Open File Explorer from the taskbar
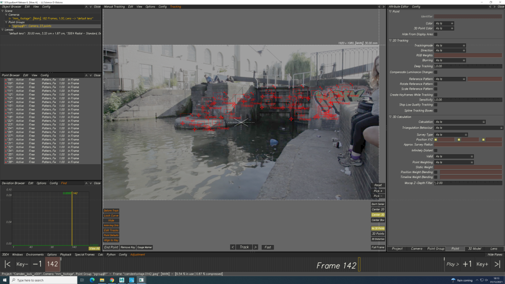Image resolution: width=505 pixels, height=284 pixels. 102,280
